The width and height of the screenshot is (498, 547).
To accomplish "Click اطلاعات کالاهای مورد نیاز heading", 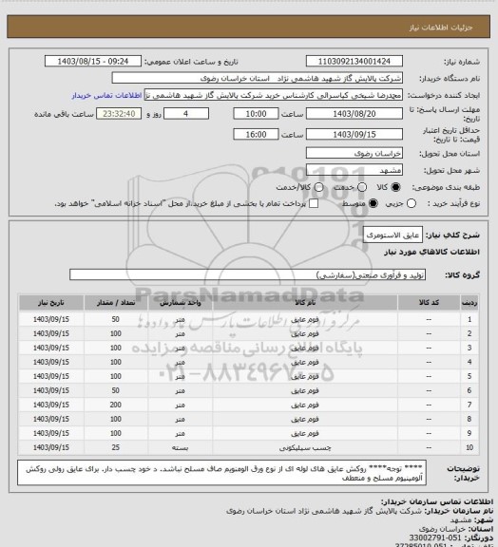I will [431, 252].
